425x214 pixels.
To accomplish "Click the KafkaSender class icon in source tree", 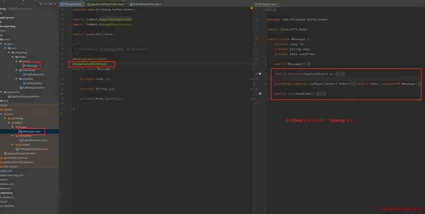I will [x=24, y=83].
